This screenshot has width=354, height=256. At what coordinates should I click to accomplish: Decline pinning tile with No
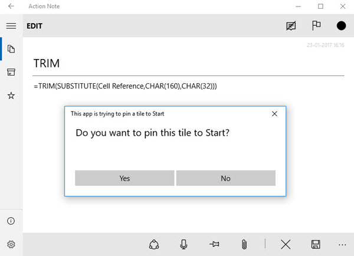pos(226,178)
